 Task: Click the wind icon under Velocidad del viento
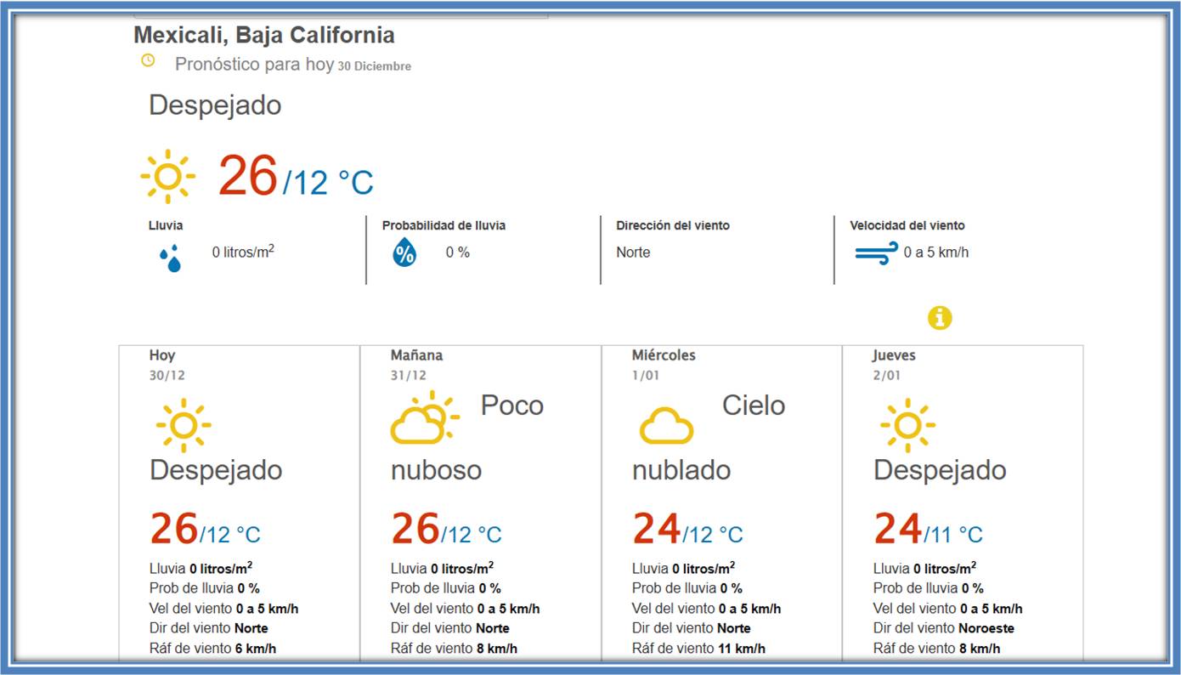(876, 252)
